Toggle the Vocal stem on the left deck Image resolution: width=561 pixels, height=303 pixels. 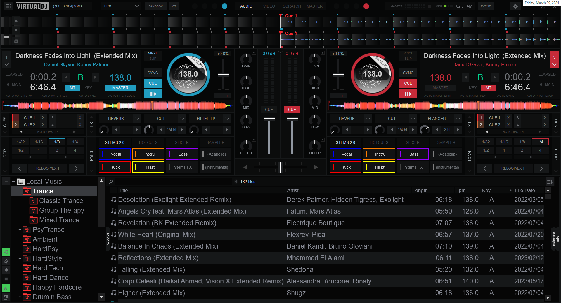coord(115,154)
